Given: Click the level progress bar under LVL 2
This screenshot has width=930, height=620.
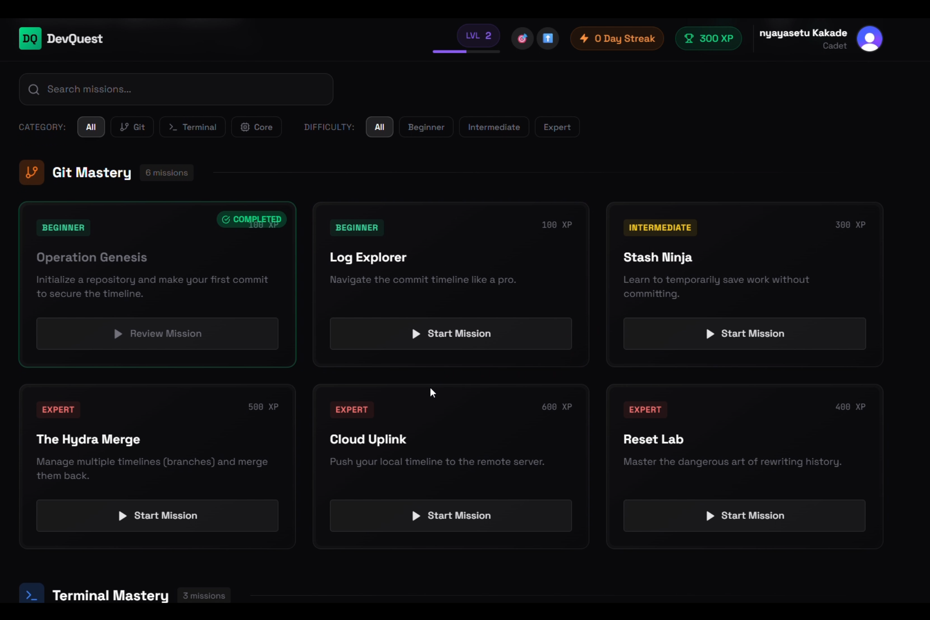Looking at the screenshot, I should pos(466,52).
